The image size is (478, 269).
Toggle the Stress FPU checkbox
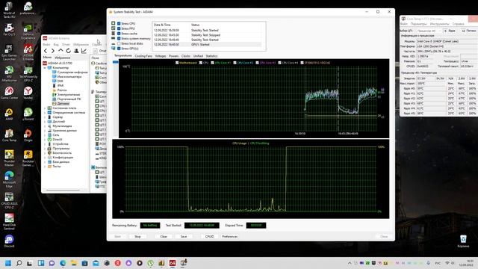[119, 28]
